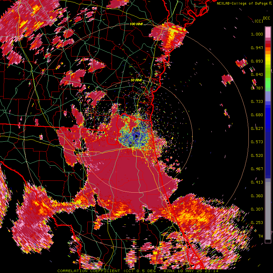
Task: Click the 0.787 scale value
Action: pos(257,88)
